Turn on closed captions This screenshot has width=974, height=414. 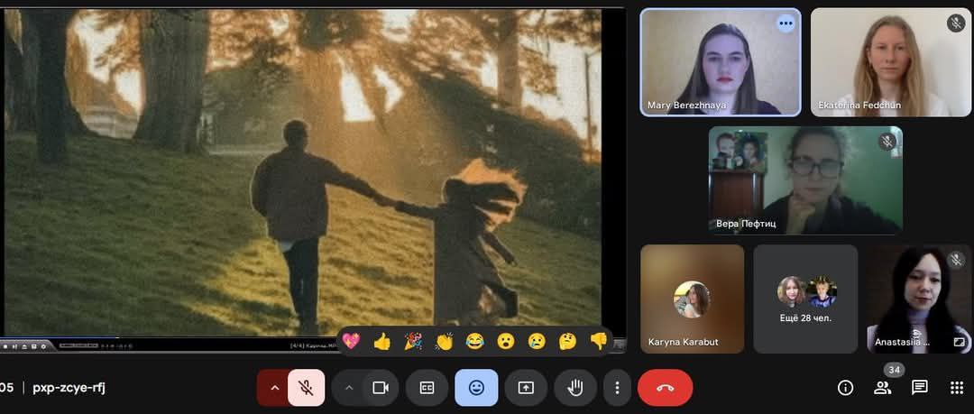(x=427, y=388)
